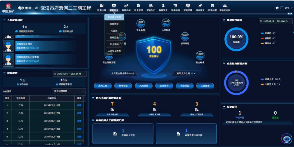294x147 pixels.
Task: Click the 智能机械 gear icon
Action: point(126,6)
